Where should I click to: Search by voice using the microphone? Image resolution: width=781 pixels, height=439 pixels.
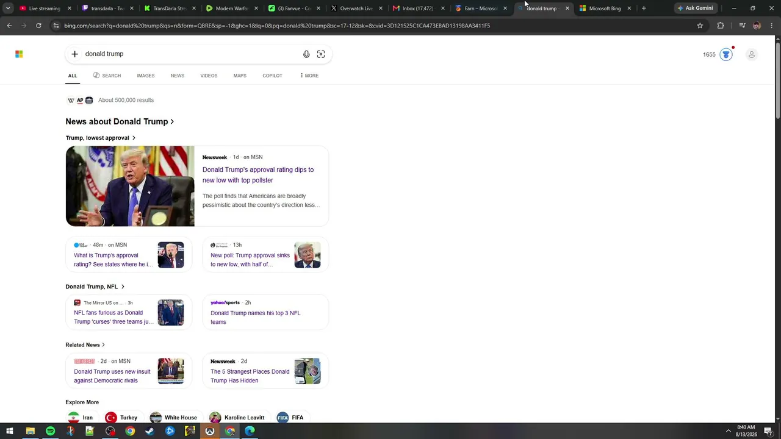click(x=306, y=54)
